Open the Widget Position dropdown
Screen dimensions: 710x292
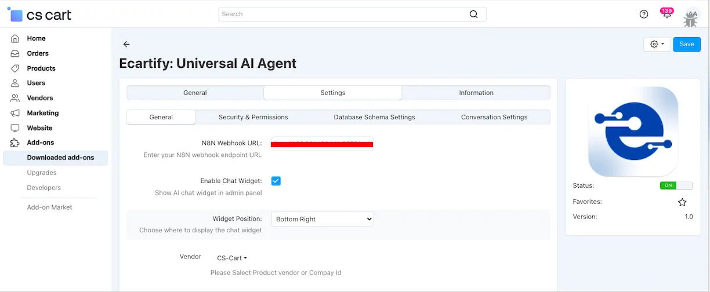click(323, 219)
